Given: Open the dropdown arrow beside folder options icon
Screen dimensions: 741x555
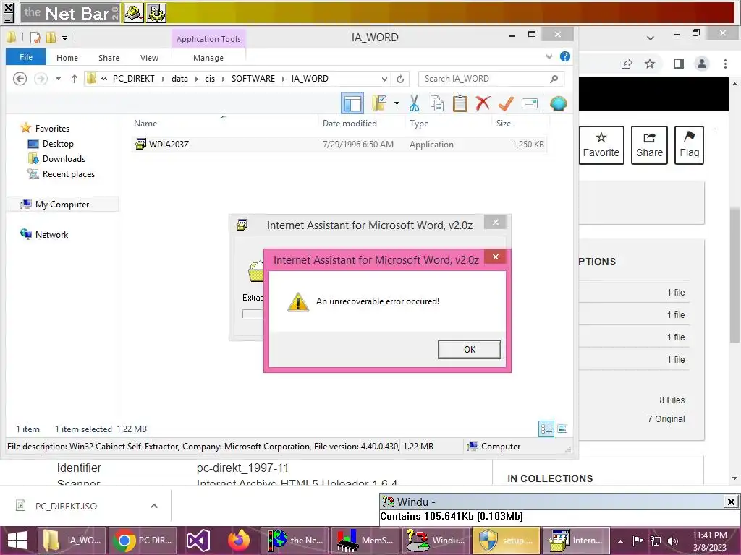Looking at the screenshot, I should 397,103.
